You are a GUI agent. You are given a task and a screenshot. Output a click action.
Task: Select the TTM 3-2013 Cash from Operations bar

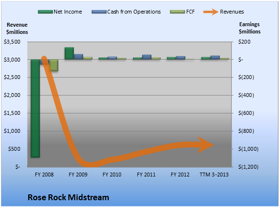tap(215, 58)
